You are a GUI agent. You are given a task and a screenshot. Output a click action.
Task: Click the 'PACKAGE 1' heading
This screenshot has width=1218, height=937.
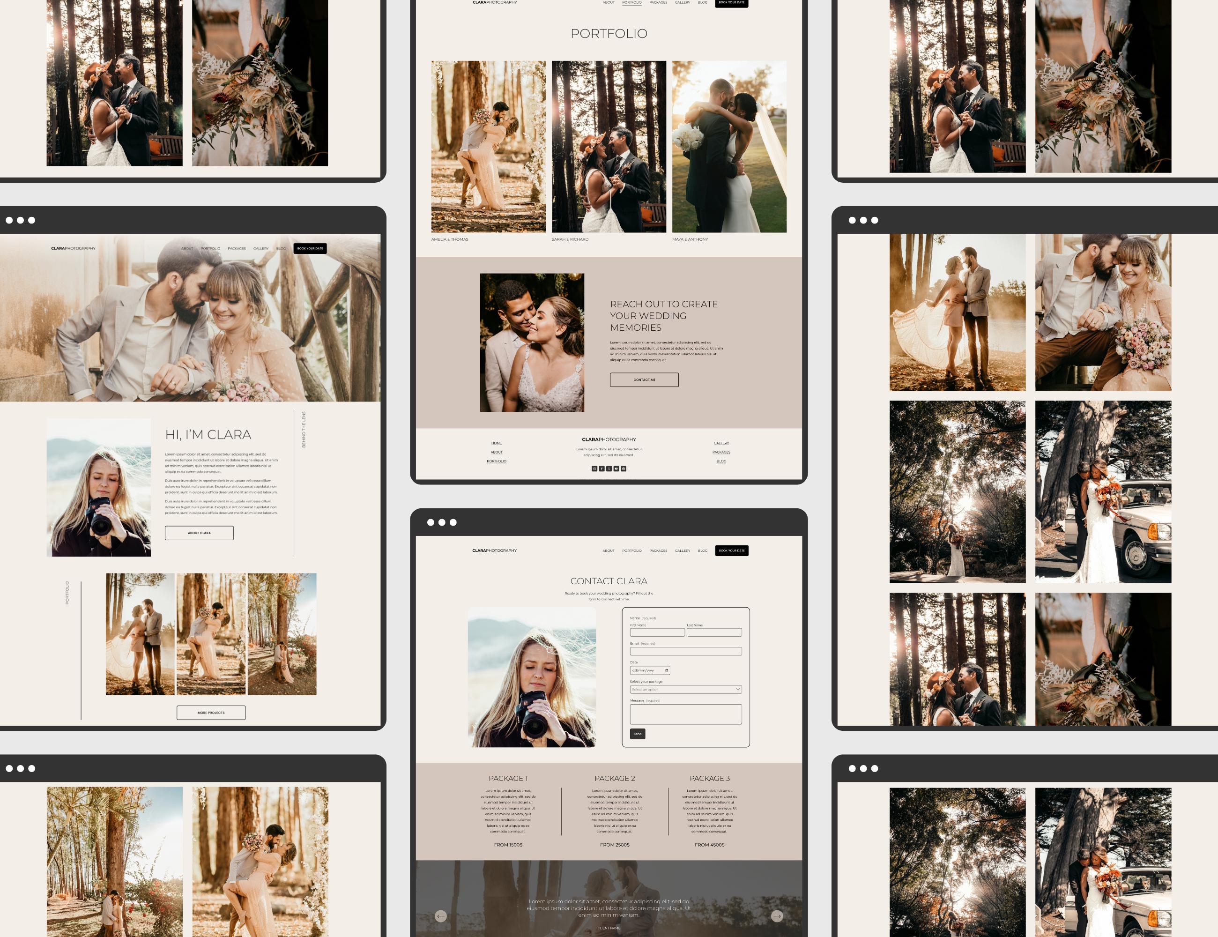point(508,778)
